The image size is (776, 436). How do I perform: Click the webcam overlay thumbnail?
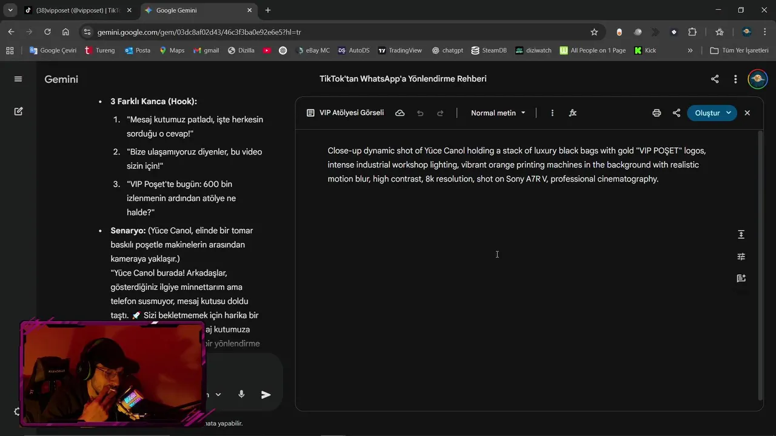click(x=112, y=373)
